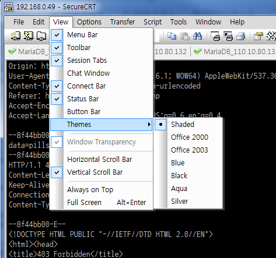
Task: Click green checkmark on first MariaDB tab
Action: pos(12,52)
